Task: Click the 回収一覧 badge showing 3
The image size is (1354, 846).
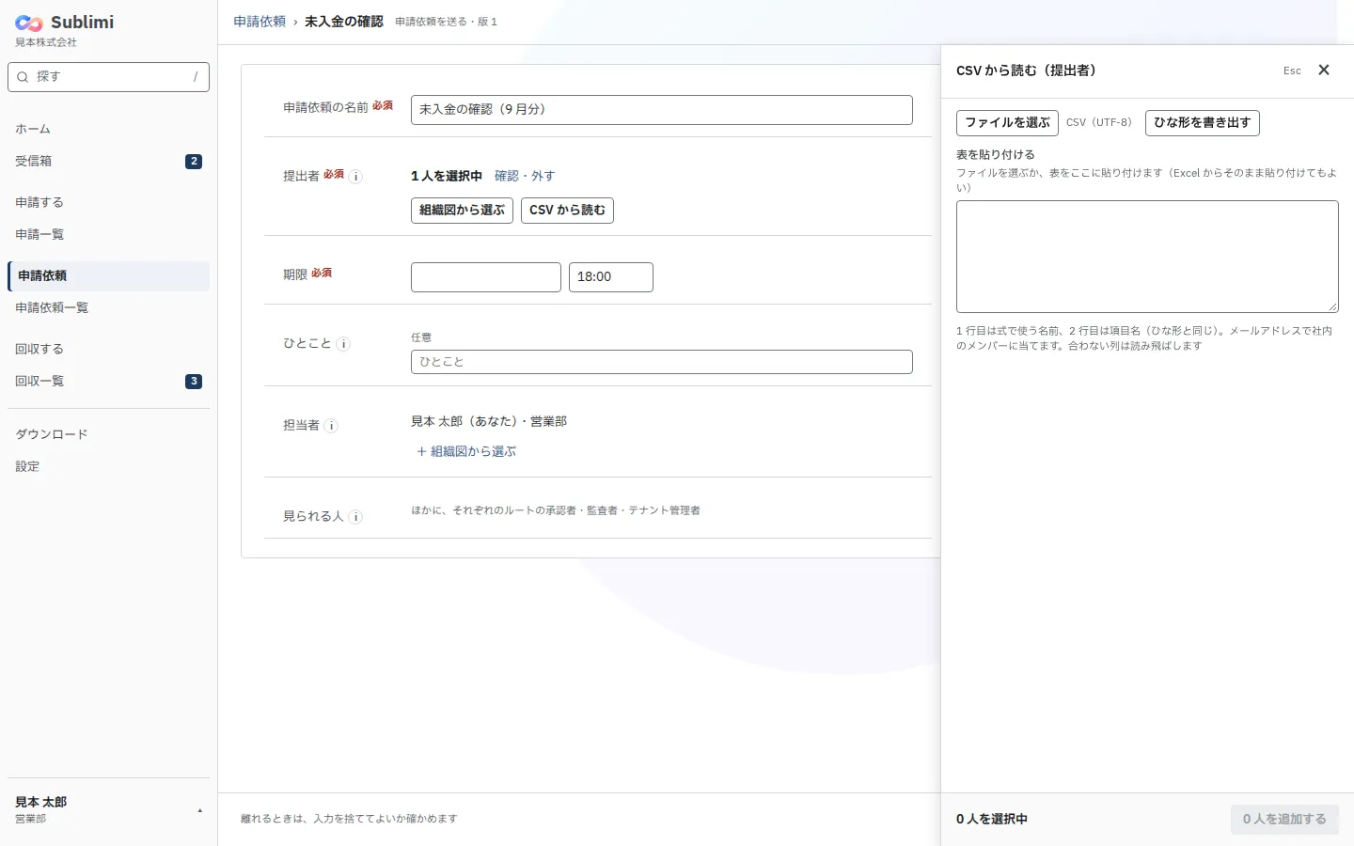Action: [194, 381]
